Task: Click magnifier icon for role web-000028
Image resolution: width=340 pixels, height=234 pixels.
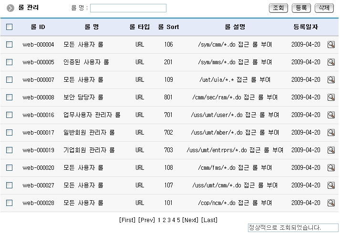Action: 331,203
